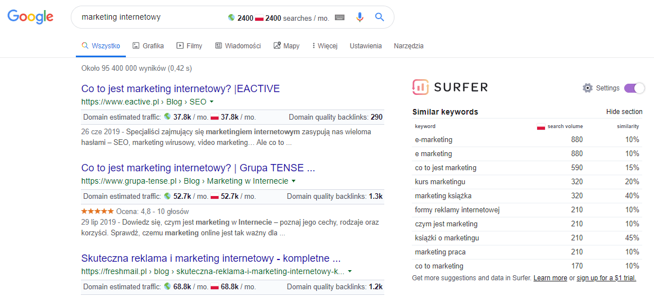Click Poland flag in search box volume
The image size is (654, 296).
pyautogui.click(x=259, y=19)
